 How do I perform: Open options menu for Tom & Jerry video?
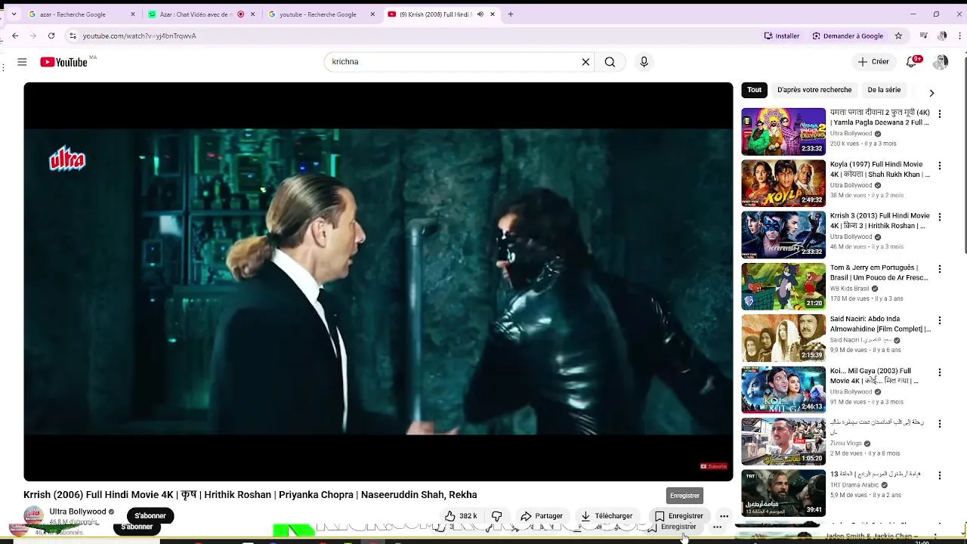coord(940,269)
